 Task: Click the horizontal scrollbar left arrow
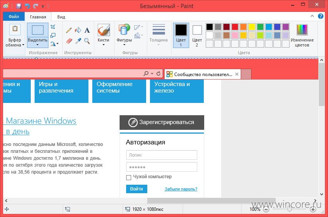tap(6, 201)
